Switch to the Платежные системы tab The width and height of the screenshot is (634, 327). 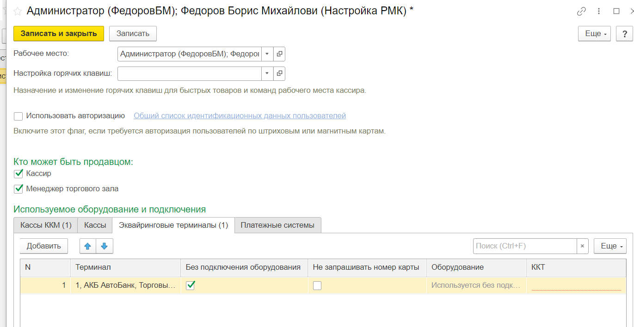coord(277,225)
